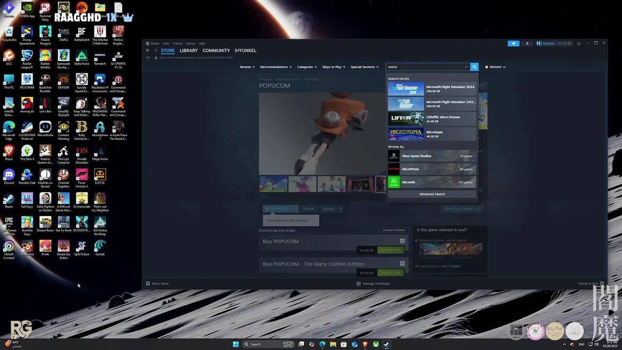
Task: Open Forza Horizon 5 desktop shortcut
Action: (82, 178)
